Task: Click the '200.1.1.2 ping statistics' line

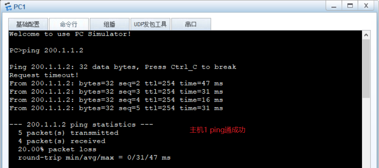Action: tap(81, 125)
